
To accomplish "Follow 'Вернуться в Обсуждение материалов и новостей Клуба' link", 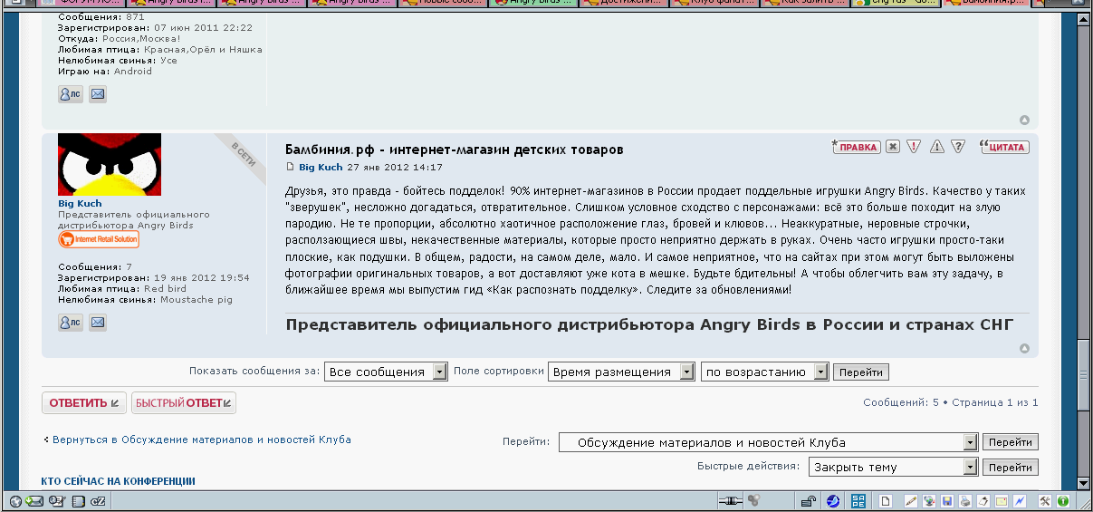I will point(202,440).
